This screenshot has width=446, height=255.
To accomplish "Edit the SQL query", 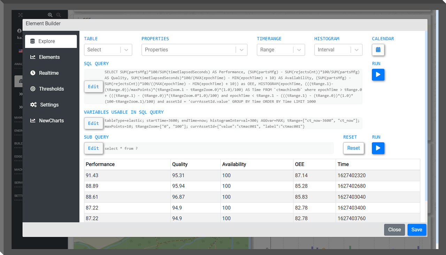I will 93,87.
